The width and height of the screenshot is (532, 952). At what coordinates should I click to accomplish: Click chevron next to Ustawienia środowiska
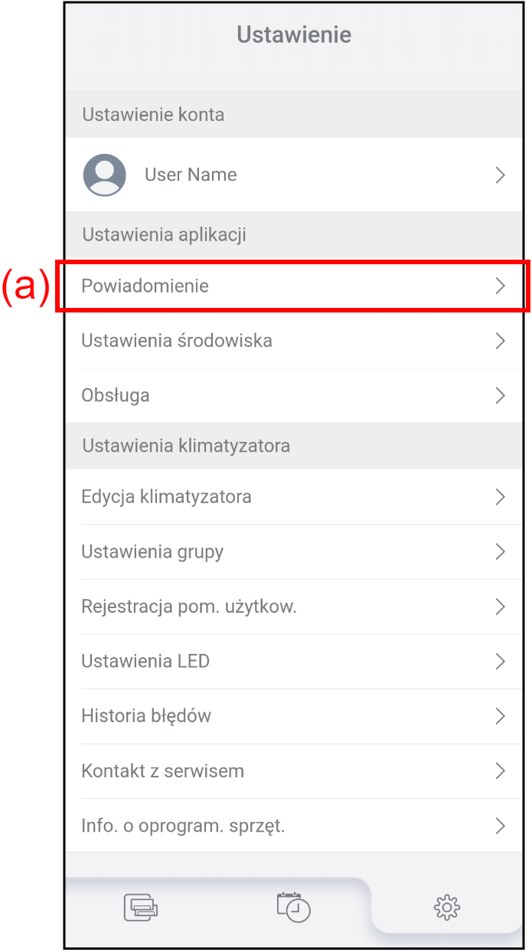point(500,341)
